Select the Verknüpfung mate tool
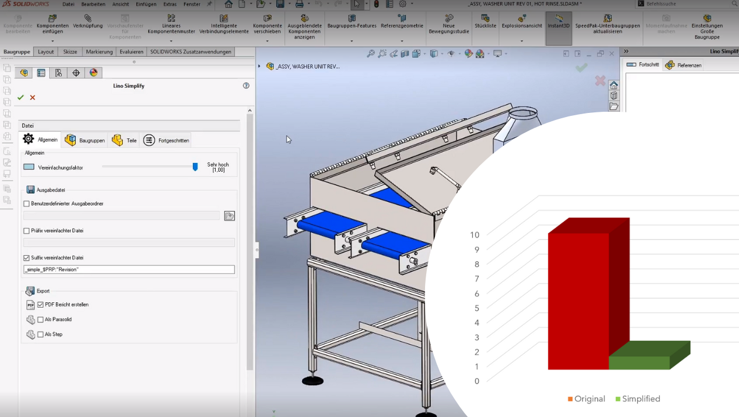 coord(88,22)
